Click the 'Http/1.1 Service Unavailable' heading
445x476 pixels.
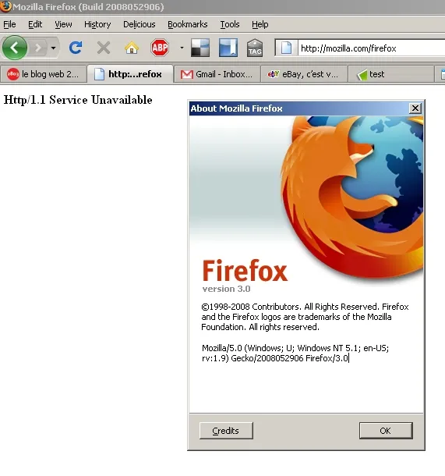78,100
